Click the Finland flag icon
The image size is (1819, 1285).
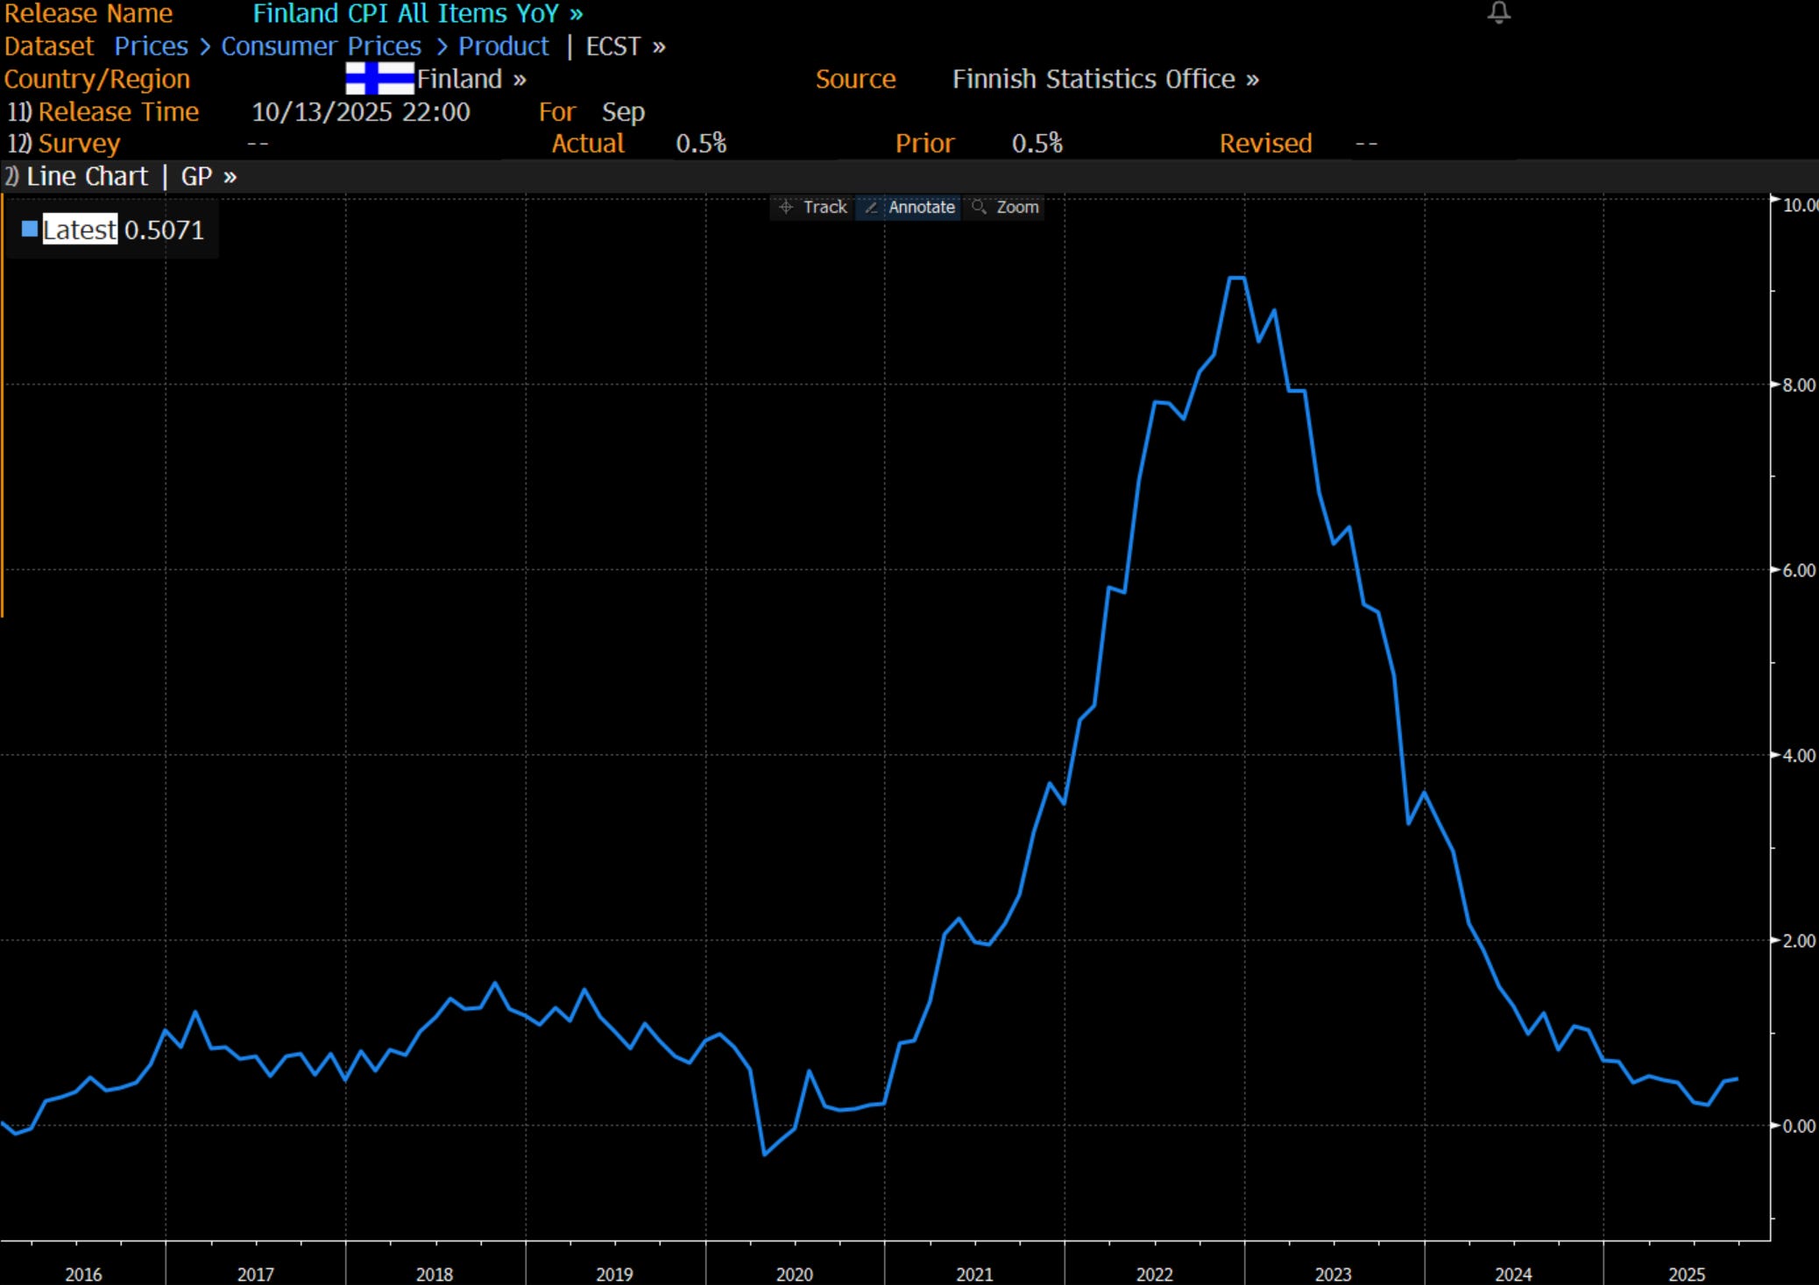[x=379, y=79]
